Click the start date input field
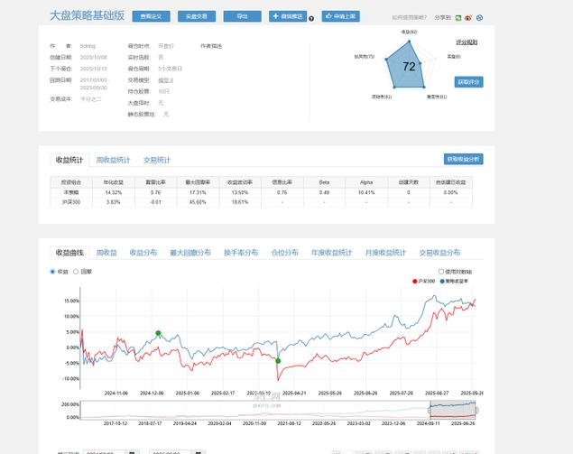This screenshot has width=573, height=454. pyautogui.click(x=104, y=450)
